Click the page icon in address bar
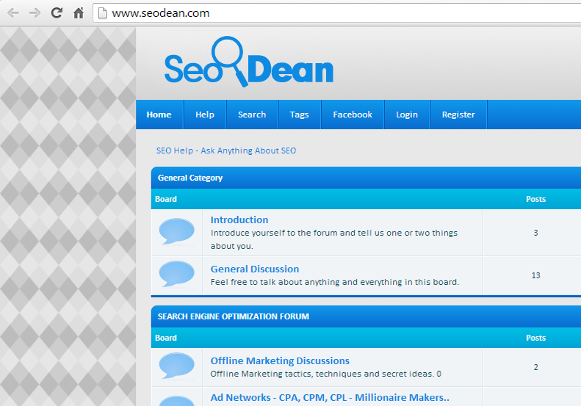 pyautogui.click(x=102, y=13)
